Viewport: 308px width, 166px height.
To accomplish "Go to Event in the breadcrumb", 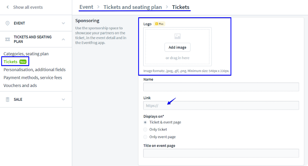I will [86, 7].
